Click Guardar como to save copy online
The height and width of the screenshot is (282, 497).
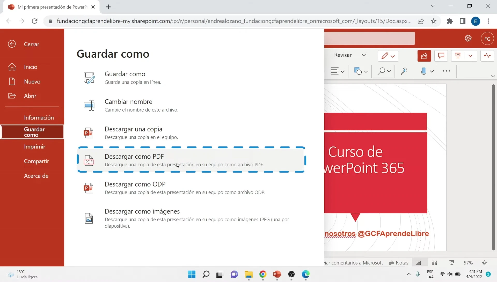pyautogui.click(x=191, y=78)
